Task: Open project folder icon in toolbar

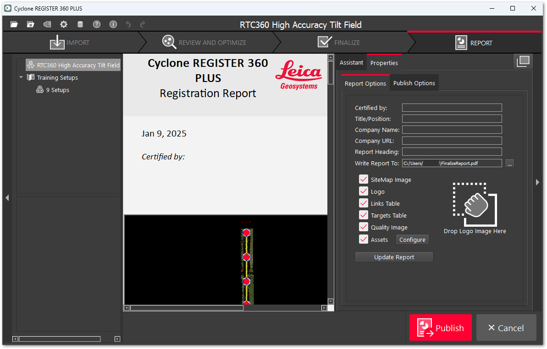Action: tap(14, 24)
